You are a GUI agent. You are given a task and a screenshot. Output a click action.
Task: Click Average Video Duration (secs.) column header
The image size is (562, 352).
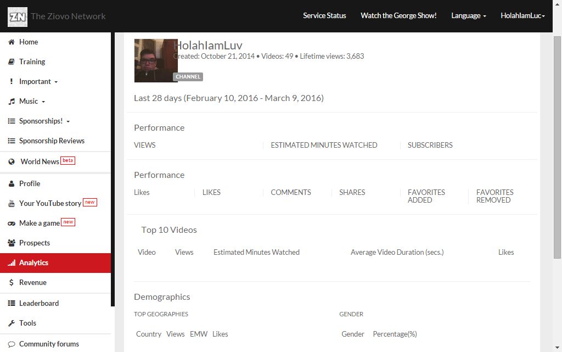(x=397, y=253)
